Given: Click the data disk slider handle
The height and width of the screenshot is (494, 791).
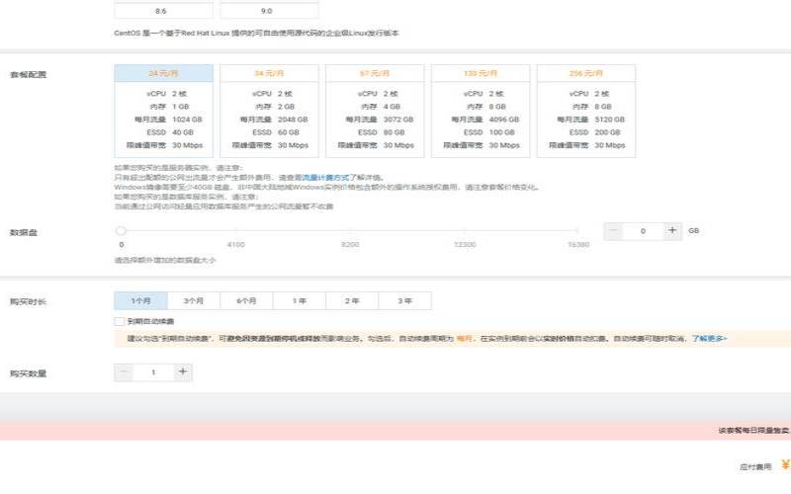Looking at the screenshot, I should (121, 230).
